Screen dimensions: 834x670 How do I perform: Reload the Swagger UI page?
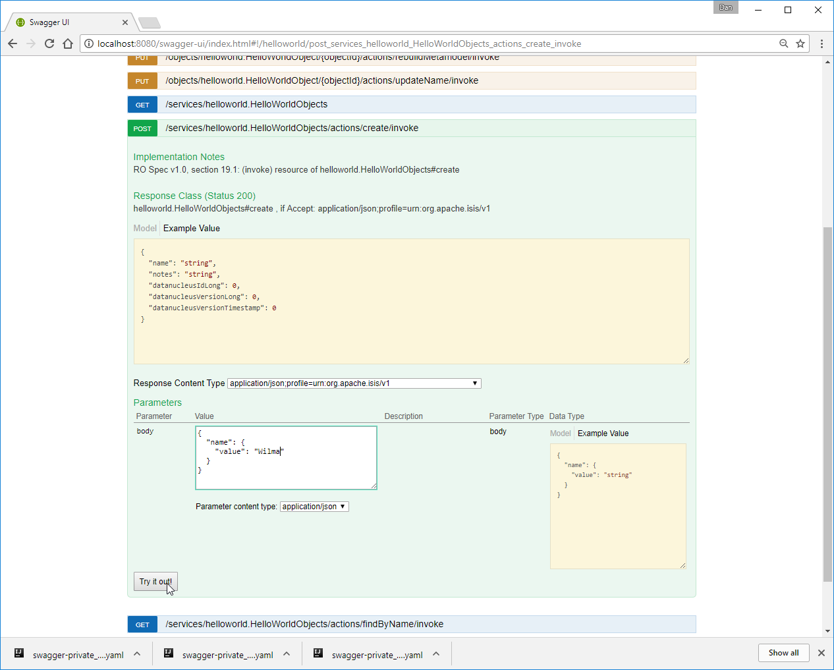point(49,43)
